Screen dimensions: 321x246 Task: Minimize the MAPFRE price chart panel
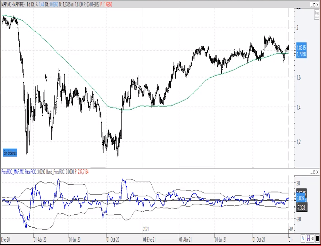coord(311,4)
